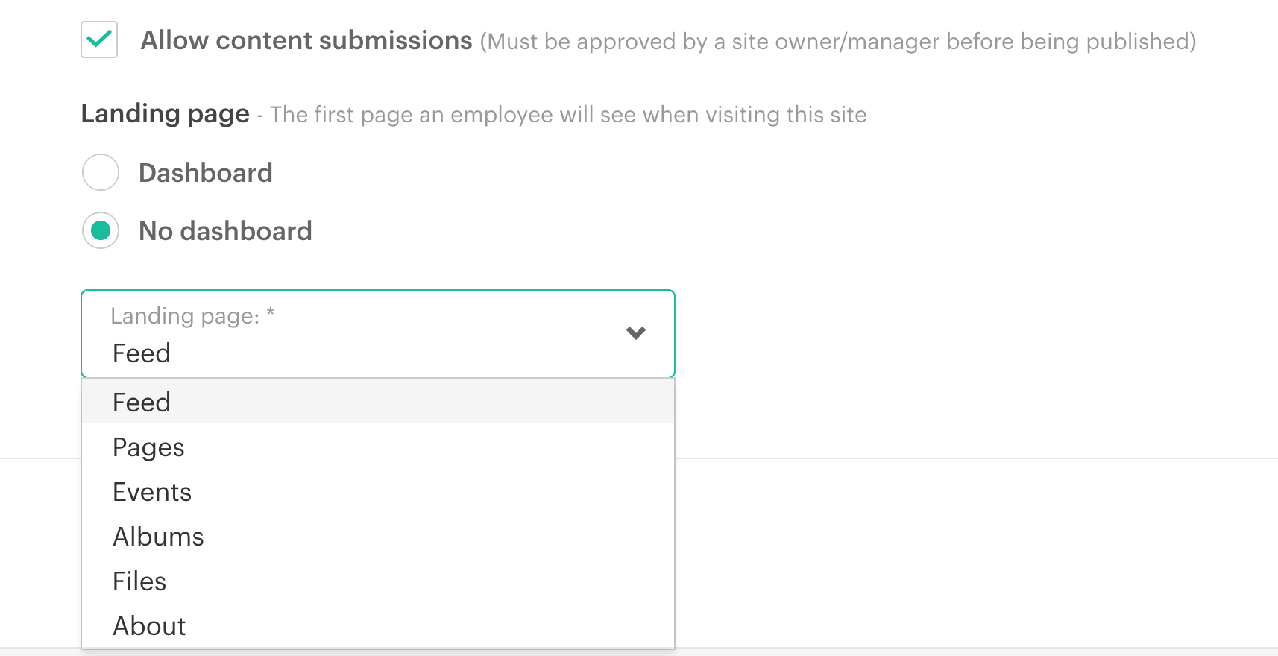Click the 'Dashboard' option label text
Viewport: 1278px width, 656px height.
tap(206, 173)
